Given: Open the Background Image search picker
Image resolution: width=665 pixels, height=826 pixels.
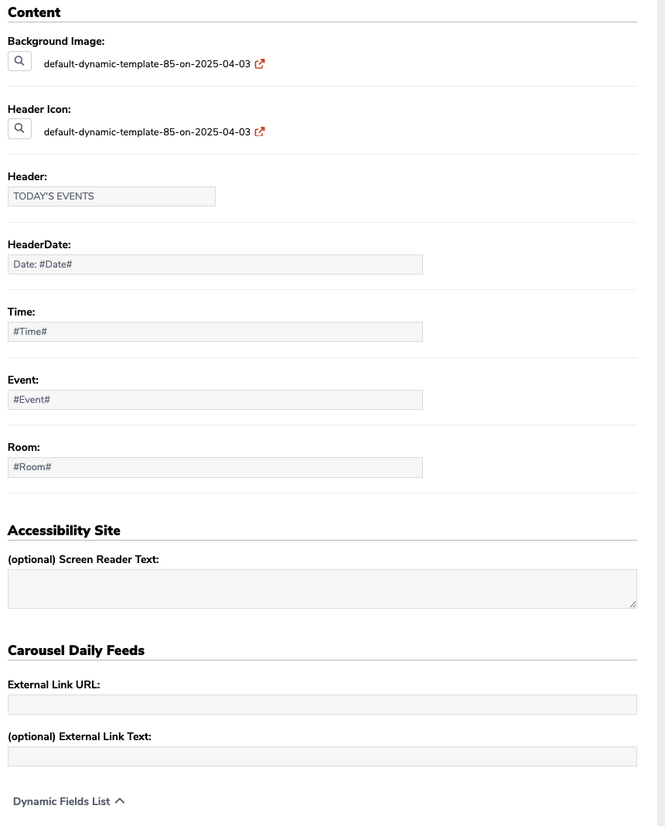Looking at the screenshot, I should click(x=19, y=61).
